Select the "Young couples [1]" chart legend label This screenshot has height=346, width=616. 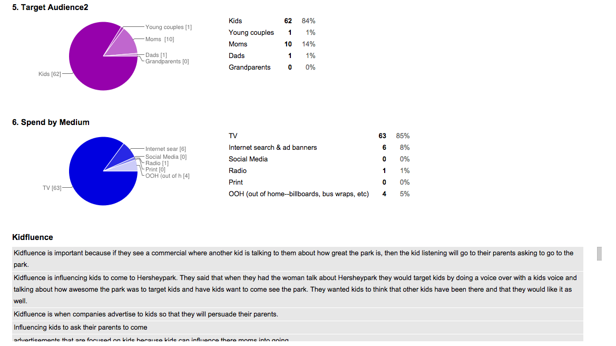[x=169, y=27]
